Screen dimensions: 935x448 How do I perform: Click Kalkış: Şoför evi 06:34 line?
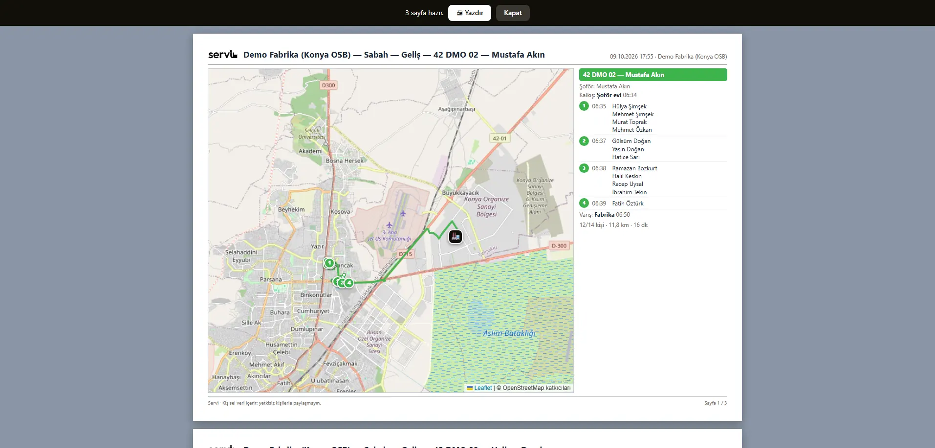pos(608,95)
